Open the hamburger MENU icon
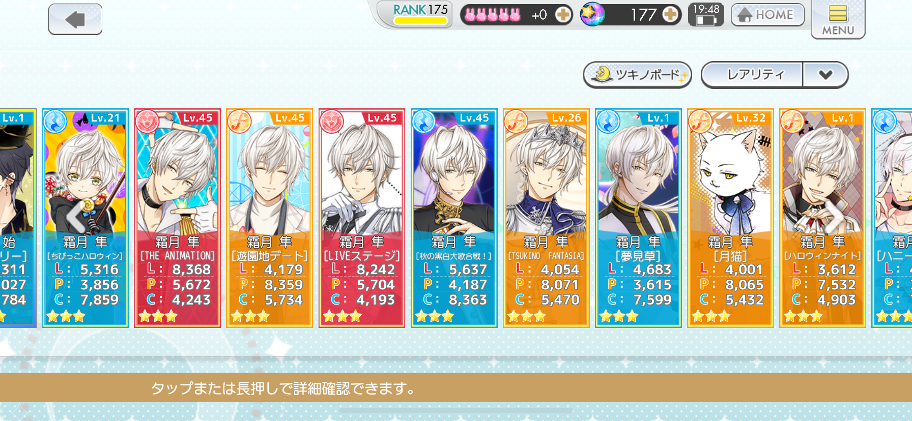912x421 pixels. [x=838, y=19]
